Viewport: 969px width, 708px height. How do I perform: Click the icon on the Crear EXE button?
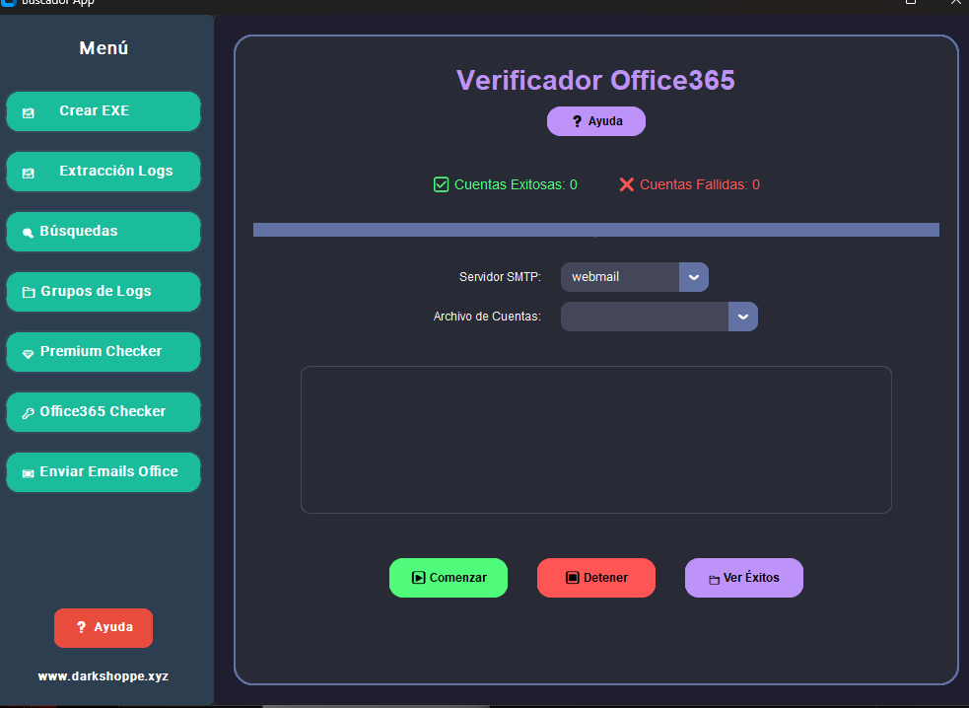pos(29,112)
